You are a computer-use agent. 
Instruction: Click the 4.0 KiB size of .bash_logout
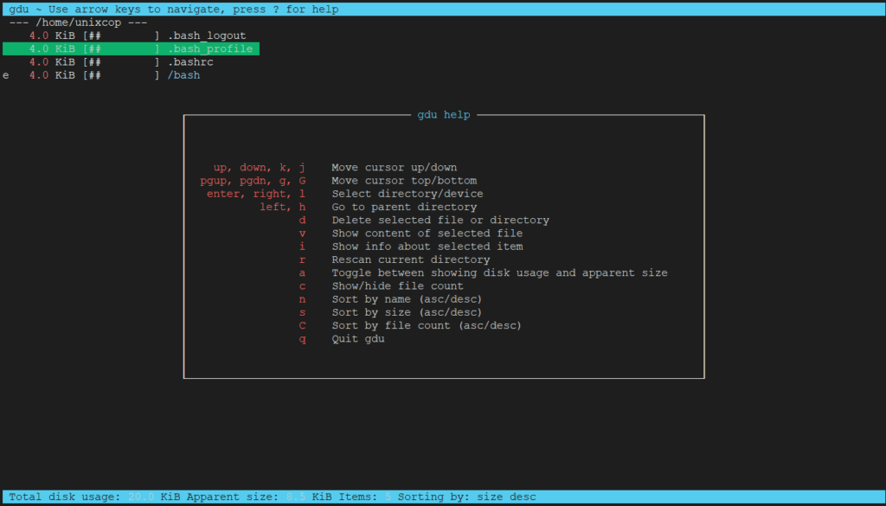(52, 35)
